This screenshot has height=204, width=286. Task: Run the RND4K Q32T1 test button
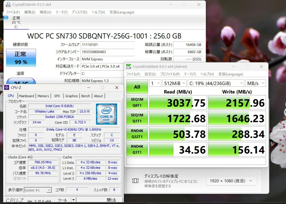137,134
